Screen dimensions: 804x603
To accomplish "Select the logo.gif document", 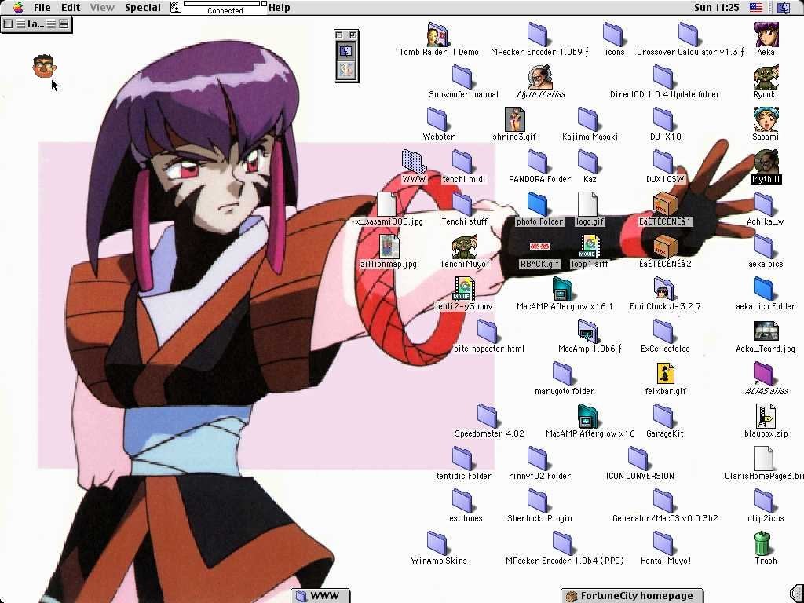I will coord(587,204).
